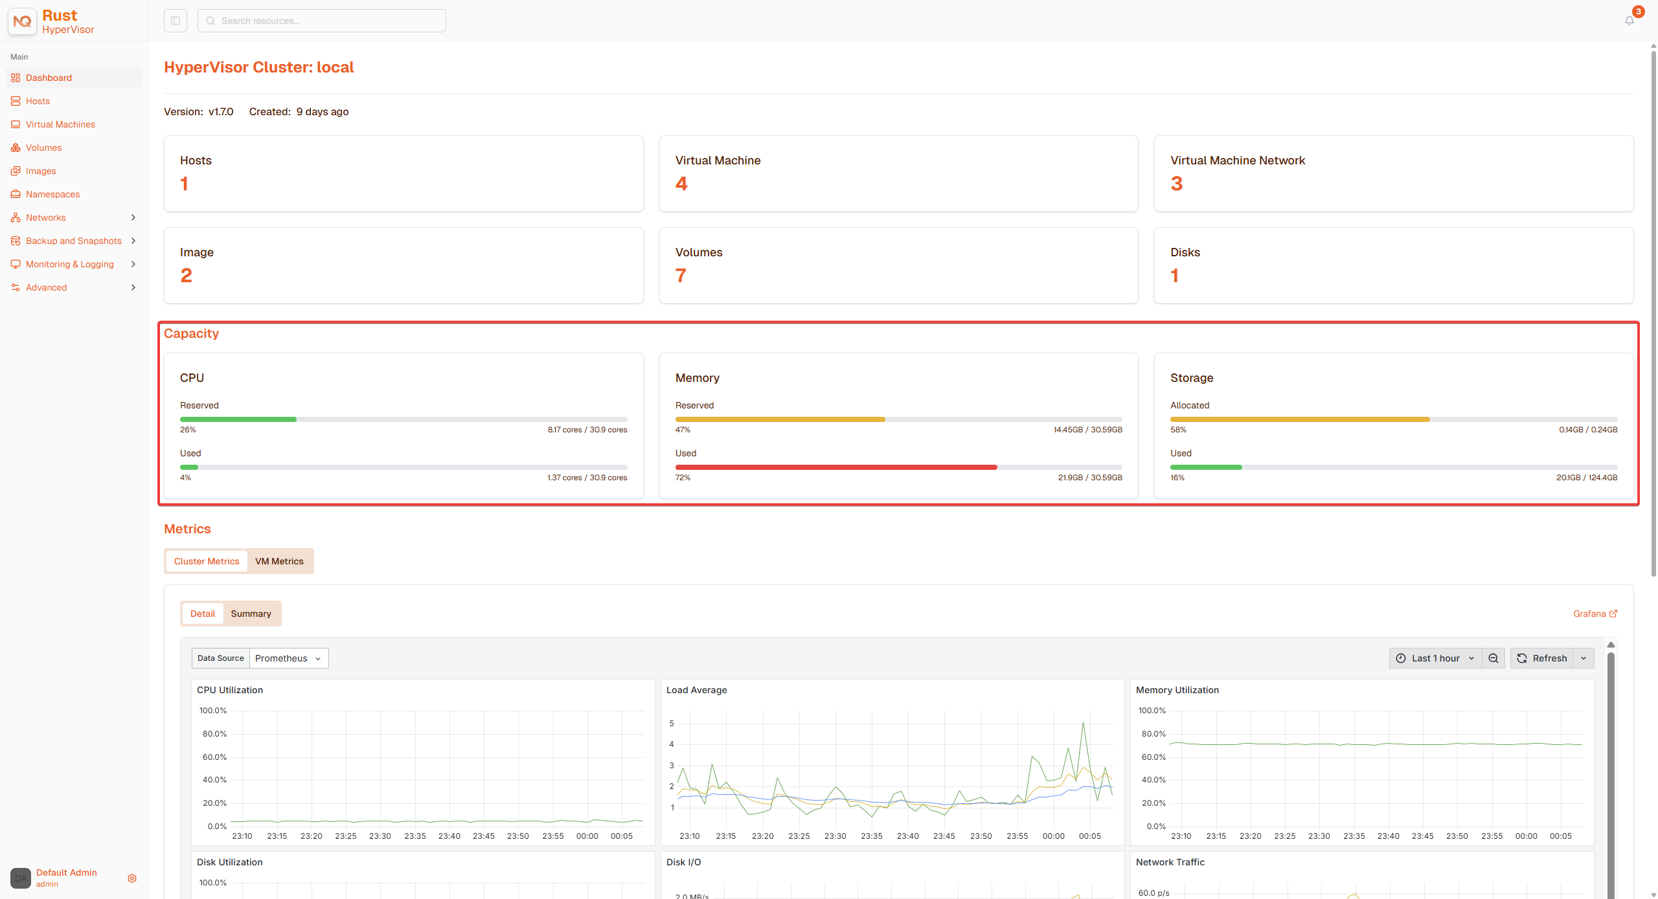
Task: Click the CPU Reserved progress bar
Action: [403, 419]
